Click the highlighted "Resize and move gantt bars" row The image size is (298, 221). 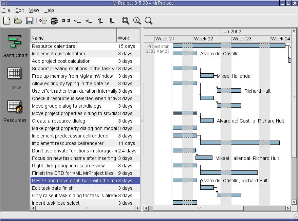85,181
